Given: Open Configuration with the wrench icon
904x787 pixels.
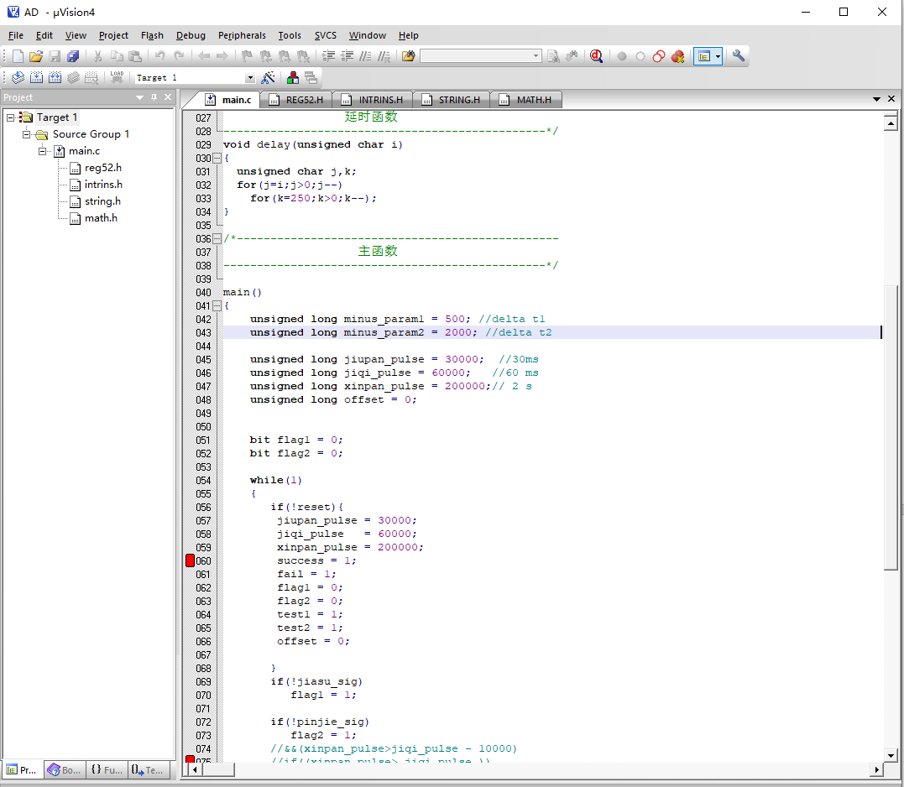Looking at the screenshot, I should coord(739,56).
